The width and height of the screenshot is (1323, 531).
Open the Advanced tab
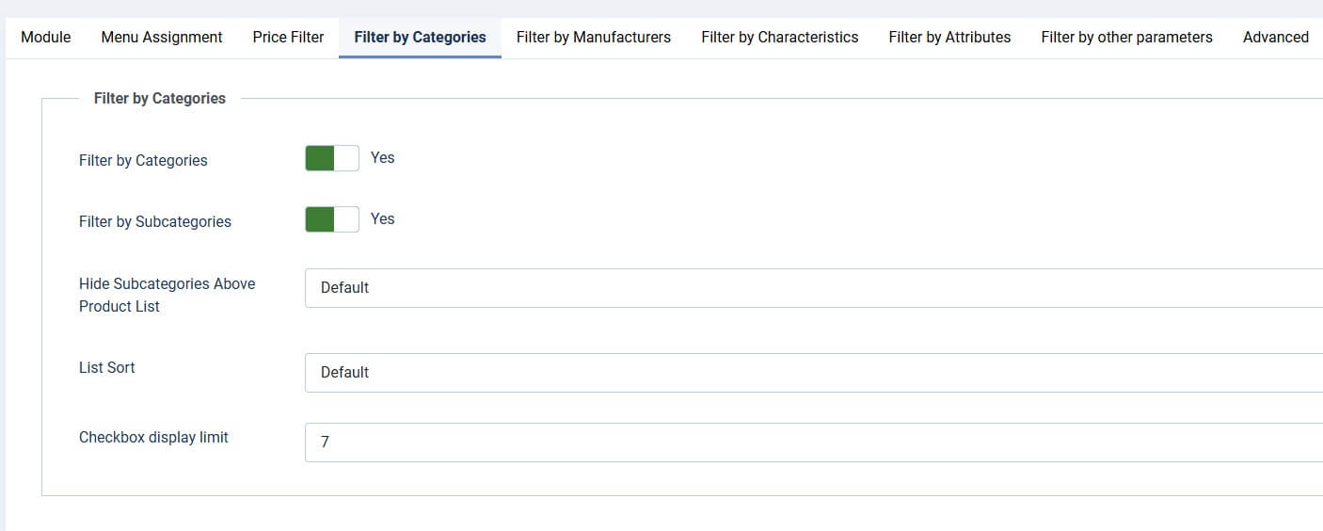coord(1275,38)
